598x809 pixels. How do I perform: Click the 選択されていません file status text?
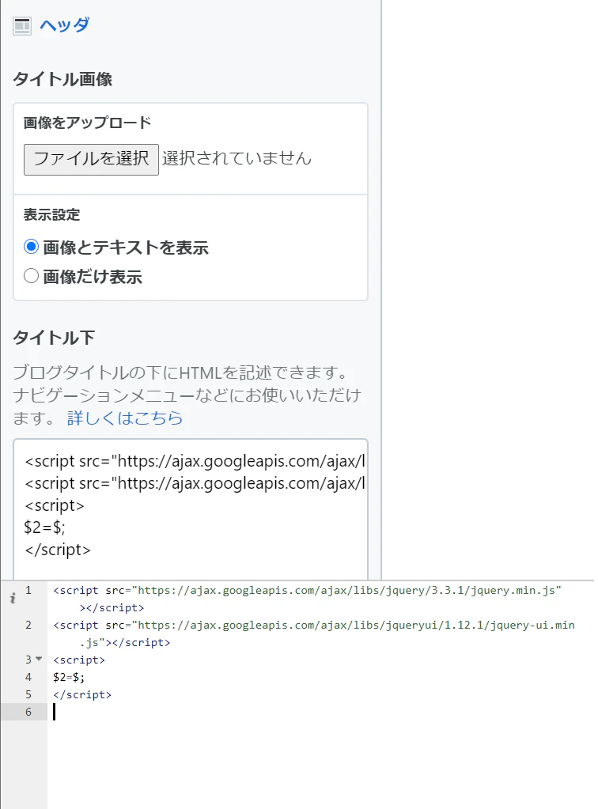coord(237,158)
